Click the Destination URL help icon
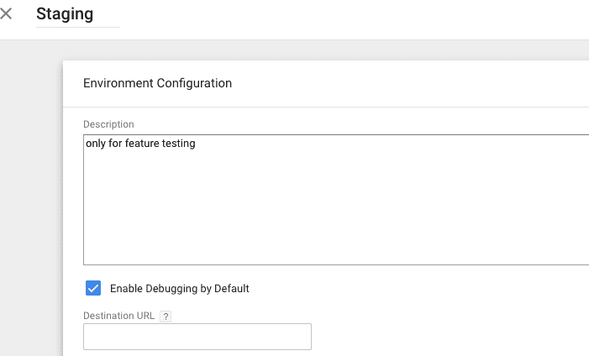Viewport: 589px width, 356px height. (x=166, y=317)
